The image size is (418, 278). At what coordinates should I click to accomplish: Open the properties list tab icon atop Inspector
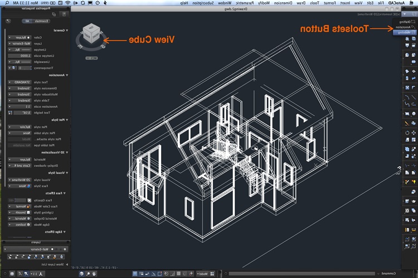pos(64,14)
